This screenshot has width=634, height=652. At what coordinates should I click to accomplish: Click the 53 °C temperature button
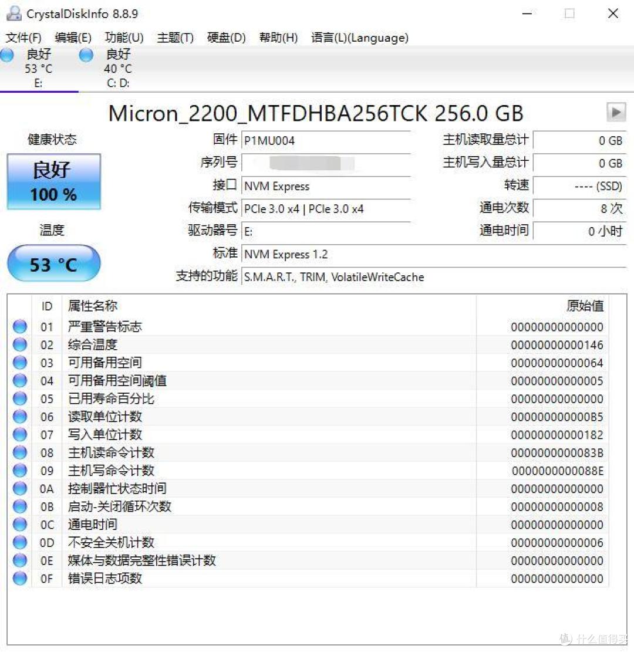(x=53, y=264)
